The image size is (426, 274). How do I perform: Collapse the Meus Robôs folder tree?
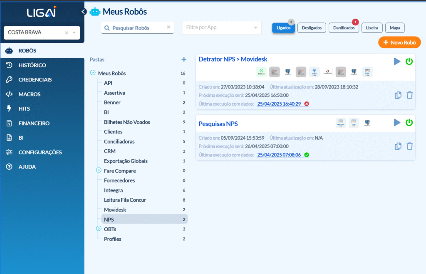point(92,73)
